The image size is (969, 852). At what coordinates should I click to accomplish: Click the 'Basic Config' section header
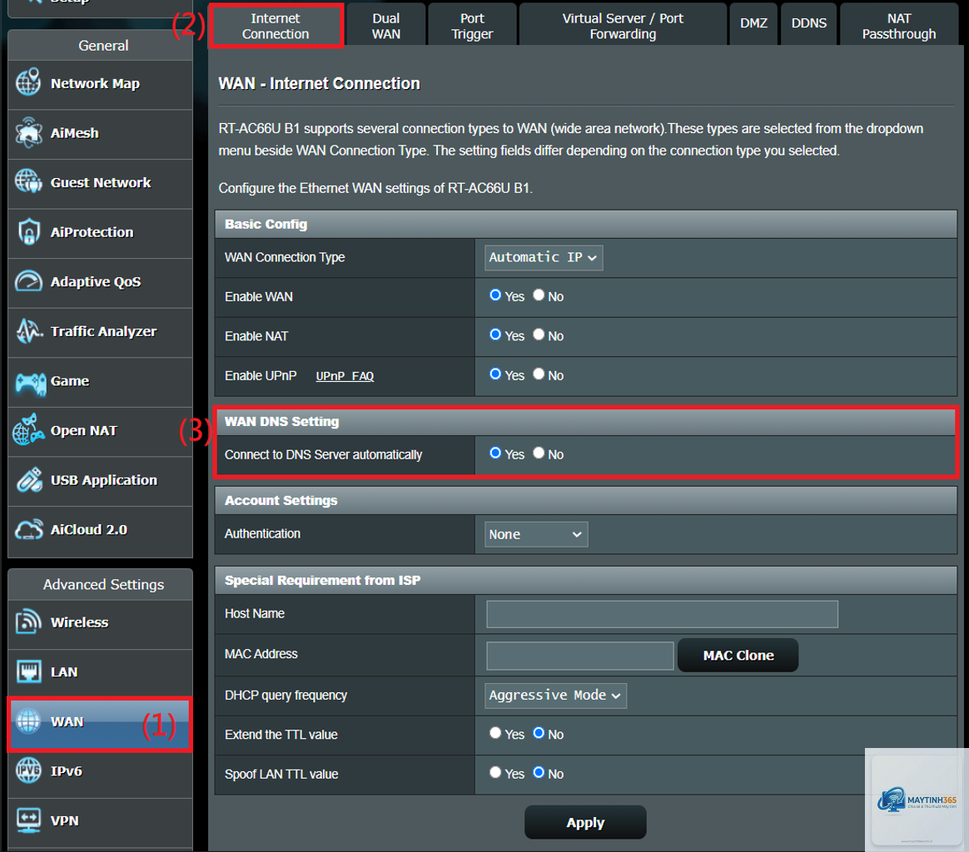[x=586, y=225]
